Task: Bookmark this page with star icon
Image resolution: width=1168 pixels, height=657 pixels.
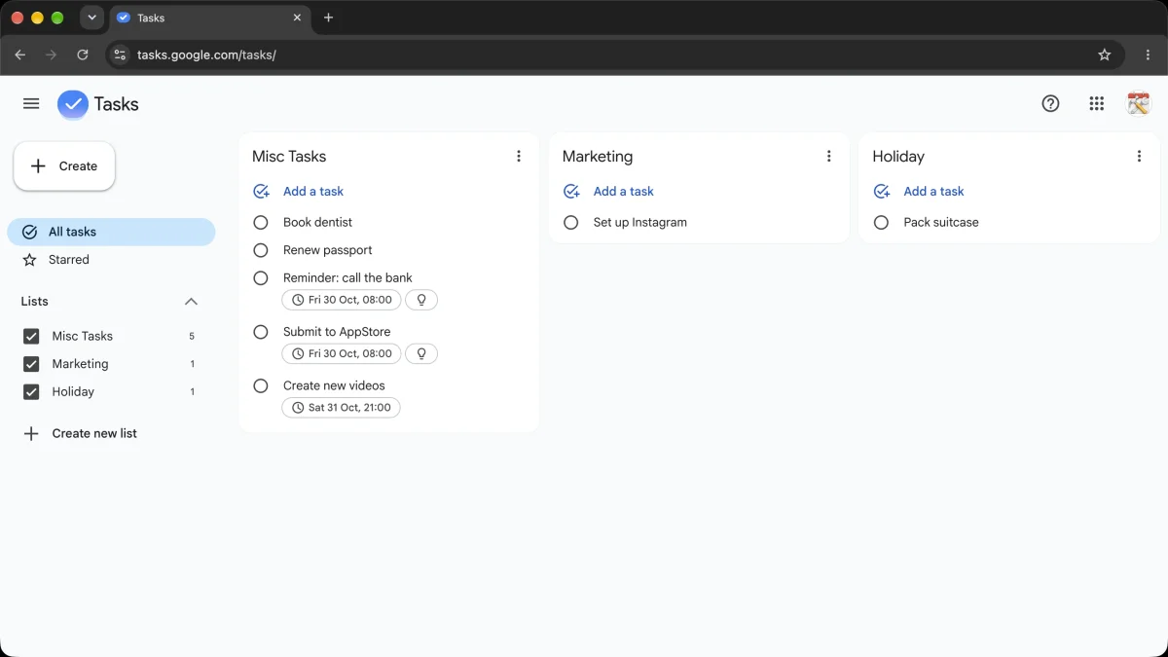Action: [1105, 55]
